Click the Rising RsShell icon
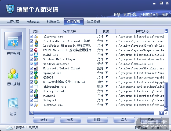Image resolution: width=171 pixels, height=131 pixels. coord(36,91)
